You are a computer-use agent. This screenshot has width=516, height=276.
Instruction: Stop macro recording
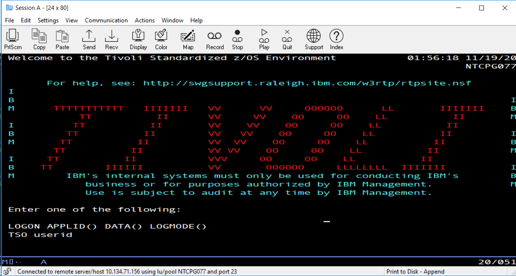(x=237, y=40)
